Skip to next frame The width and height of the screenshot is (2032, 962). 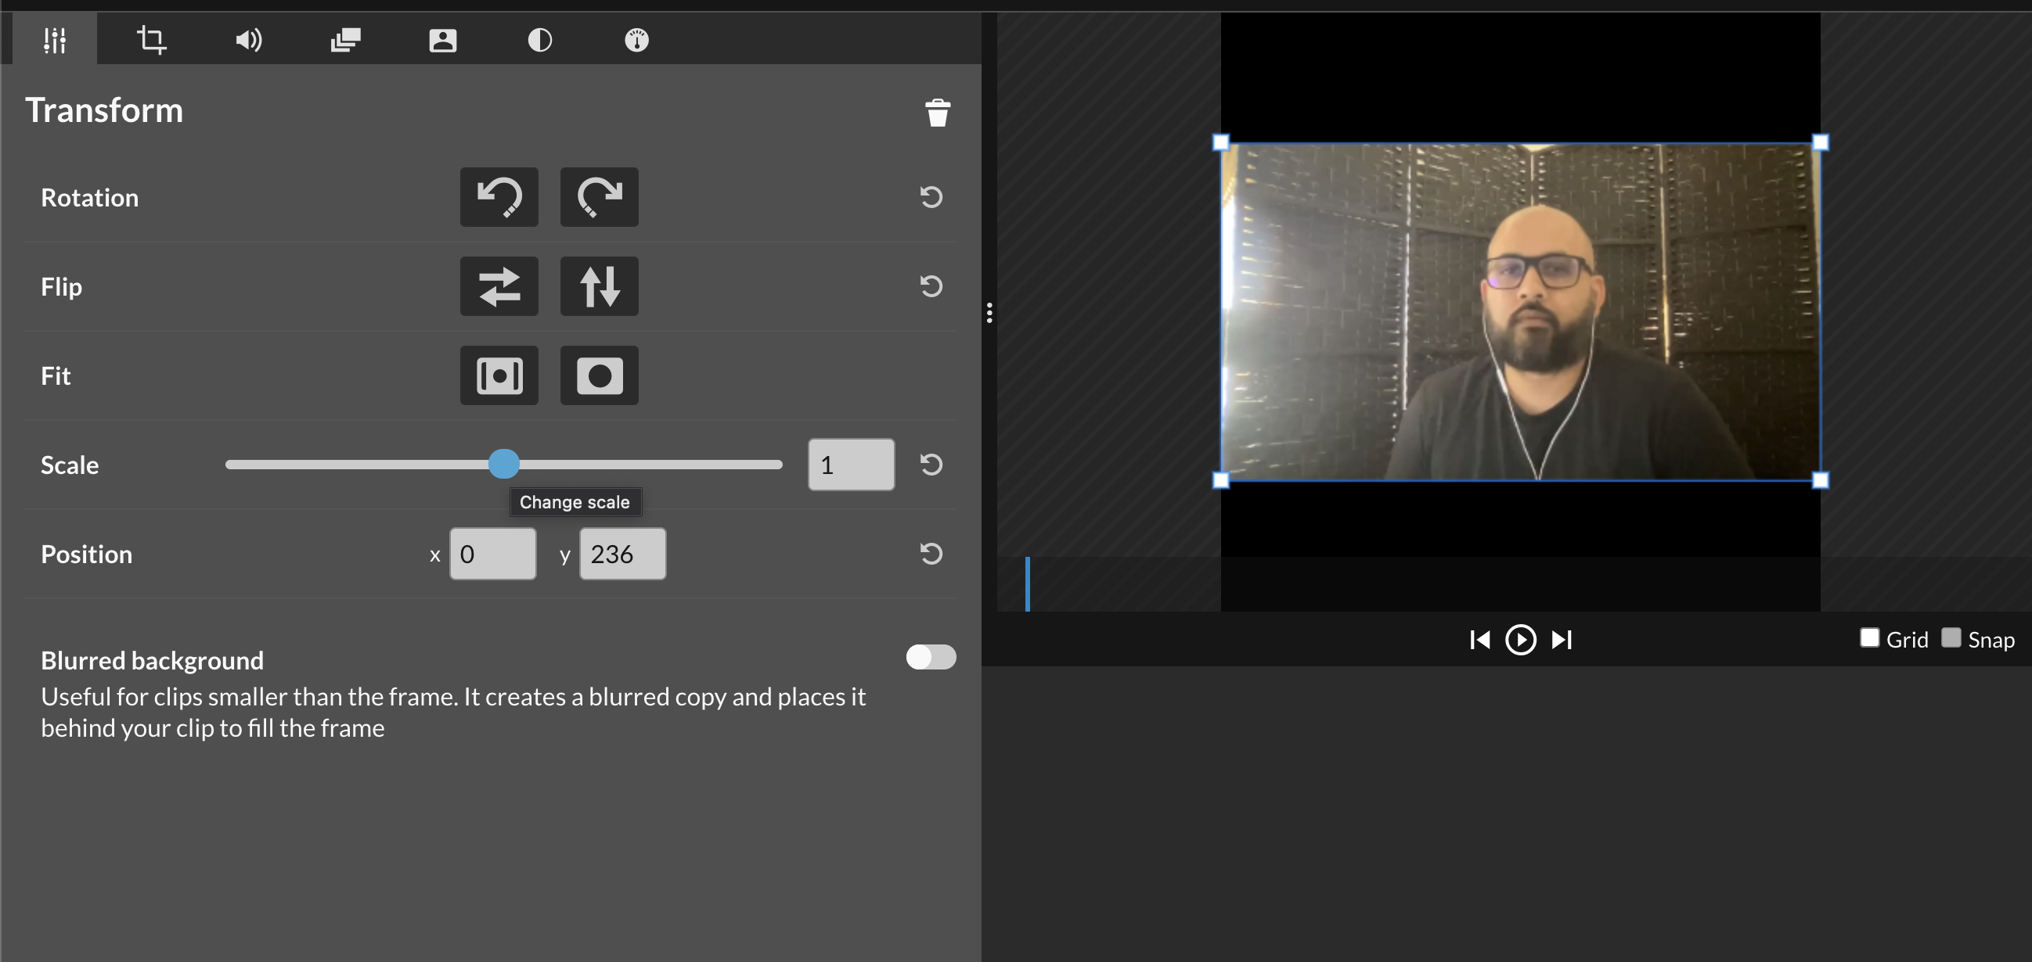(1562, 640)
